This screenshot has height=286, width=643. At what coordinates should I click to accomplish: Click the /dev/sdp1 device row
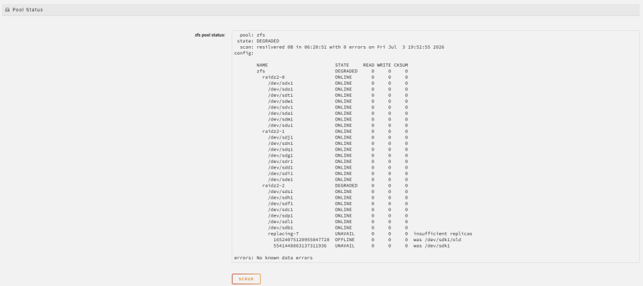pos(338,215)
